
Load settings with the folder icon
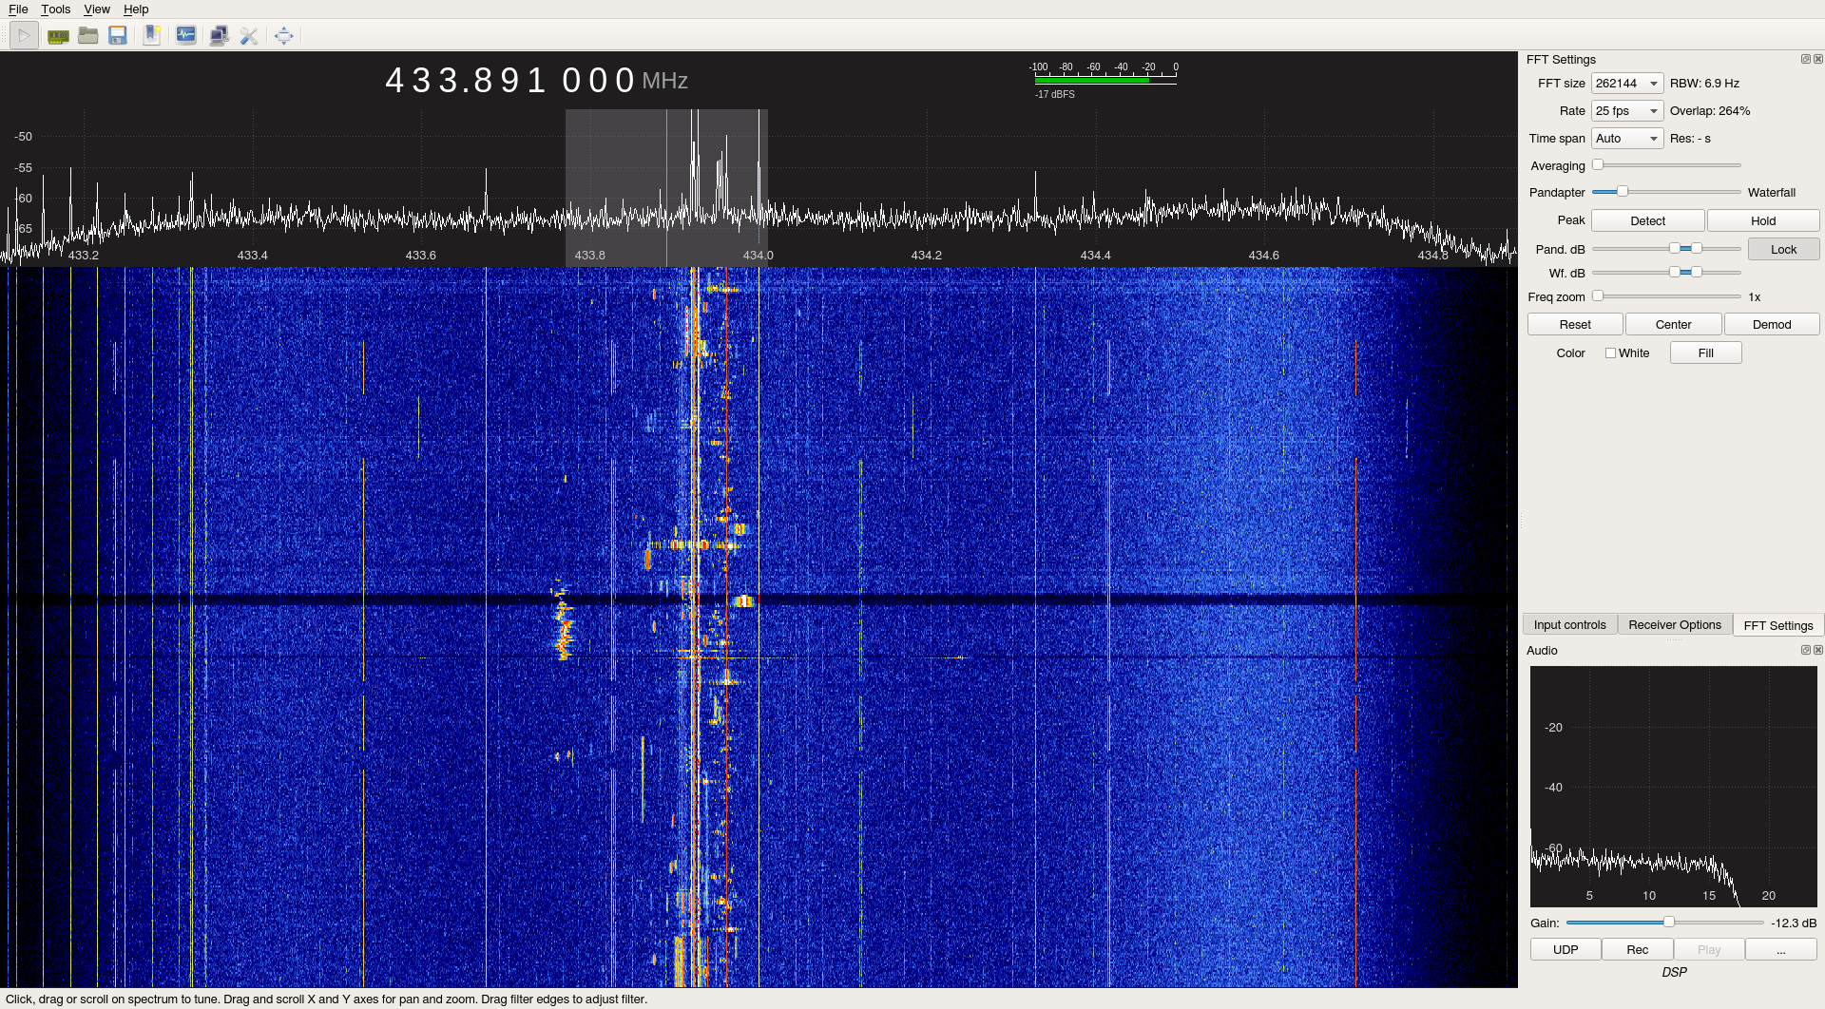click(88, 36)
